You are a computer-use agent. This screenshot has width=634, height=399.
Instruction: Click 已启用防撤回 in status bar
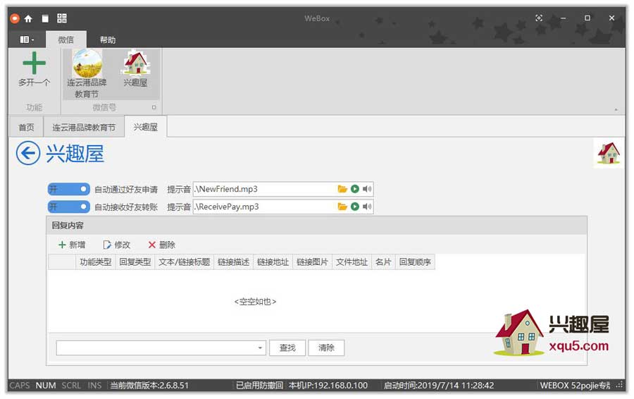pyautogui.click(x=259, y=385)
